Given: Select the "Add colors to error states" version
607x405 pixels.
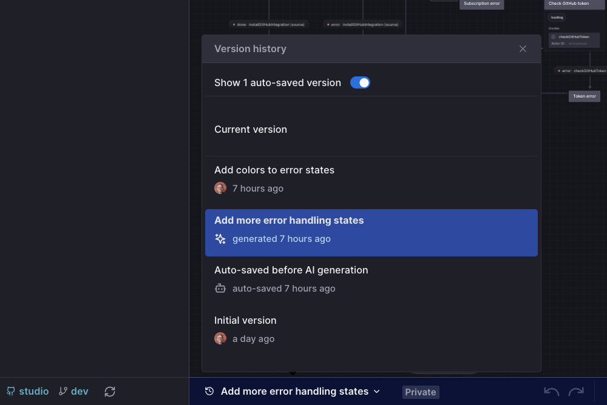Looking at the screenshot, I should 274,170.
